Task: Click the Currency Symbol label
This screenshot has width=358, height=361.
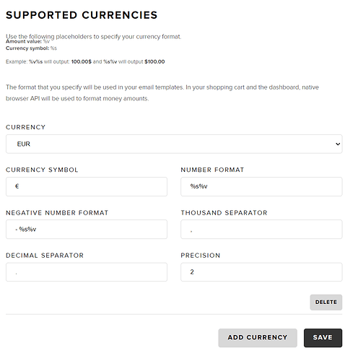Action: [x=42, y=170]
